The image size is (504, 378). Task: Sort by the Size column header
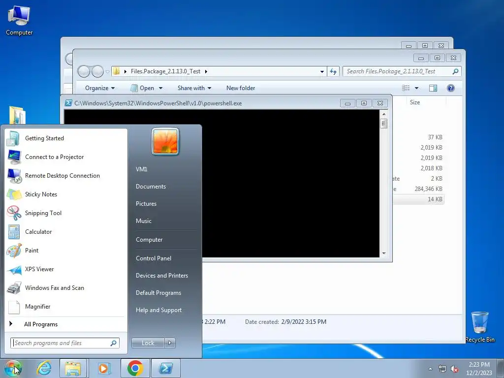414,102
